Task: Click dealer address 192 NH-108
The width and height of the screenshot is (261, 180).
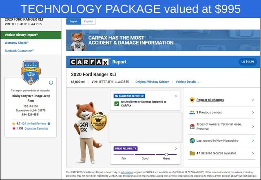Action: point(31,106)
